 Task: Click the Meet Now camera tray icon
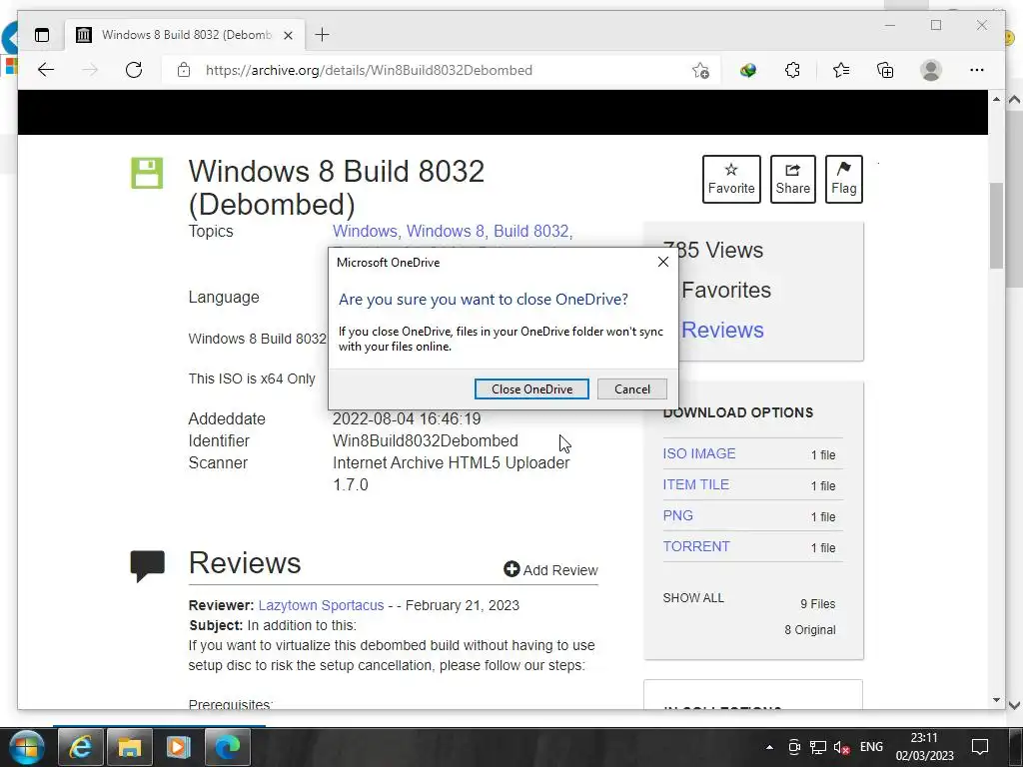tap(794, 747)
